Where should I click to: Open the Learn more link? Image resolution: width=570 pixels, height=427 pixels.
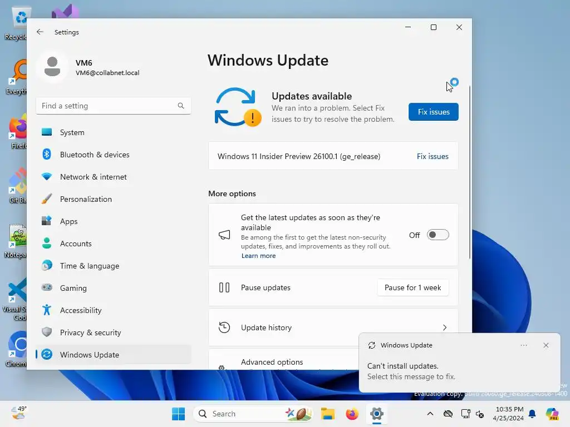[258, 256]
